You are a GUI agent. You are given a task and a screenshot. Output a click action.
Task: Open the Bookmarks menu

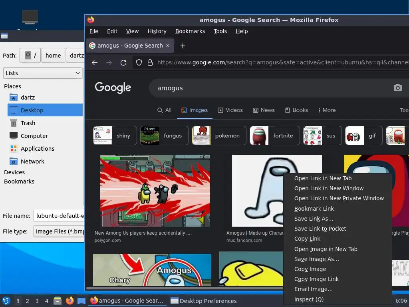(x=190, y=31)
